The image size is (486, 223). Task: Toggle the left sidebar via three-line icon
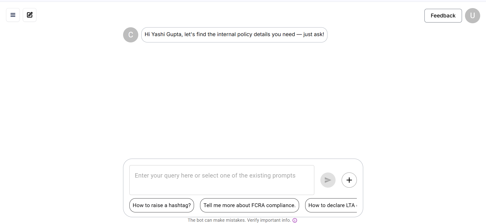pos(13,15)
